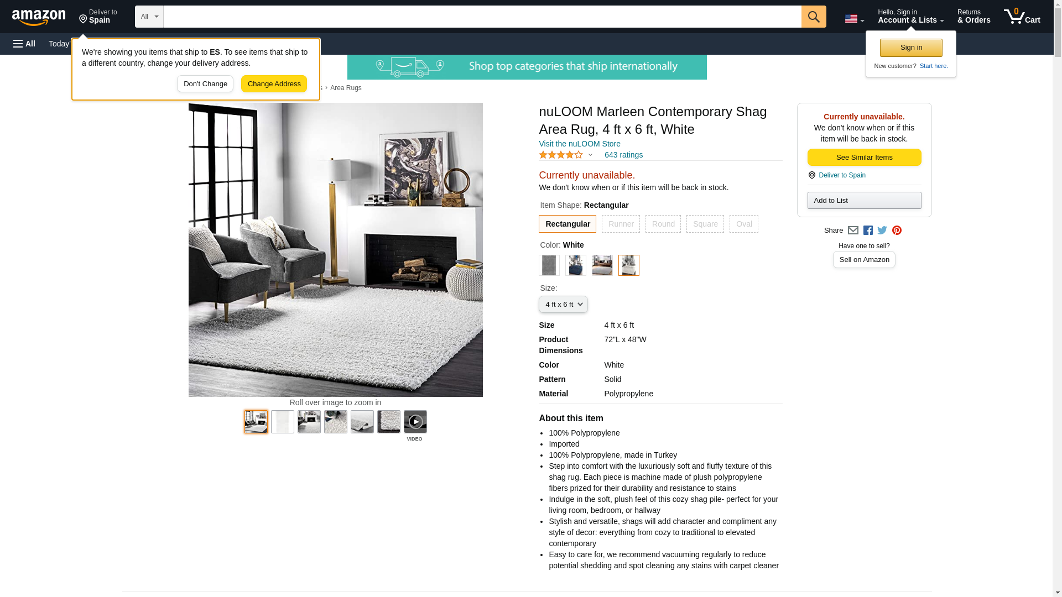This screenshot has width=1062, height=597.
Task: Open Returns & Orders
Action: click(x=974, y=17)
